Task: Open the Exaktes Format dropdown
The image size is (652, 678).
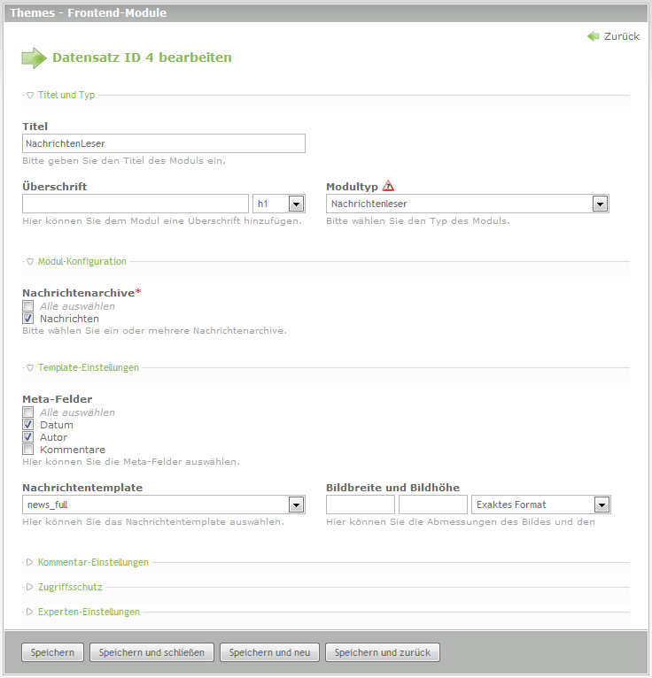Action: pyautogui.click(x=540, y=505)
